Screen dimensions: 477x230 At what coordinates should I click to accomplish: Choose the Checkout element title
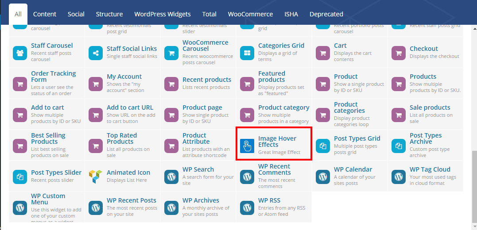[x=424, y=49]
